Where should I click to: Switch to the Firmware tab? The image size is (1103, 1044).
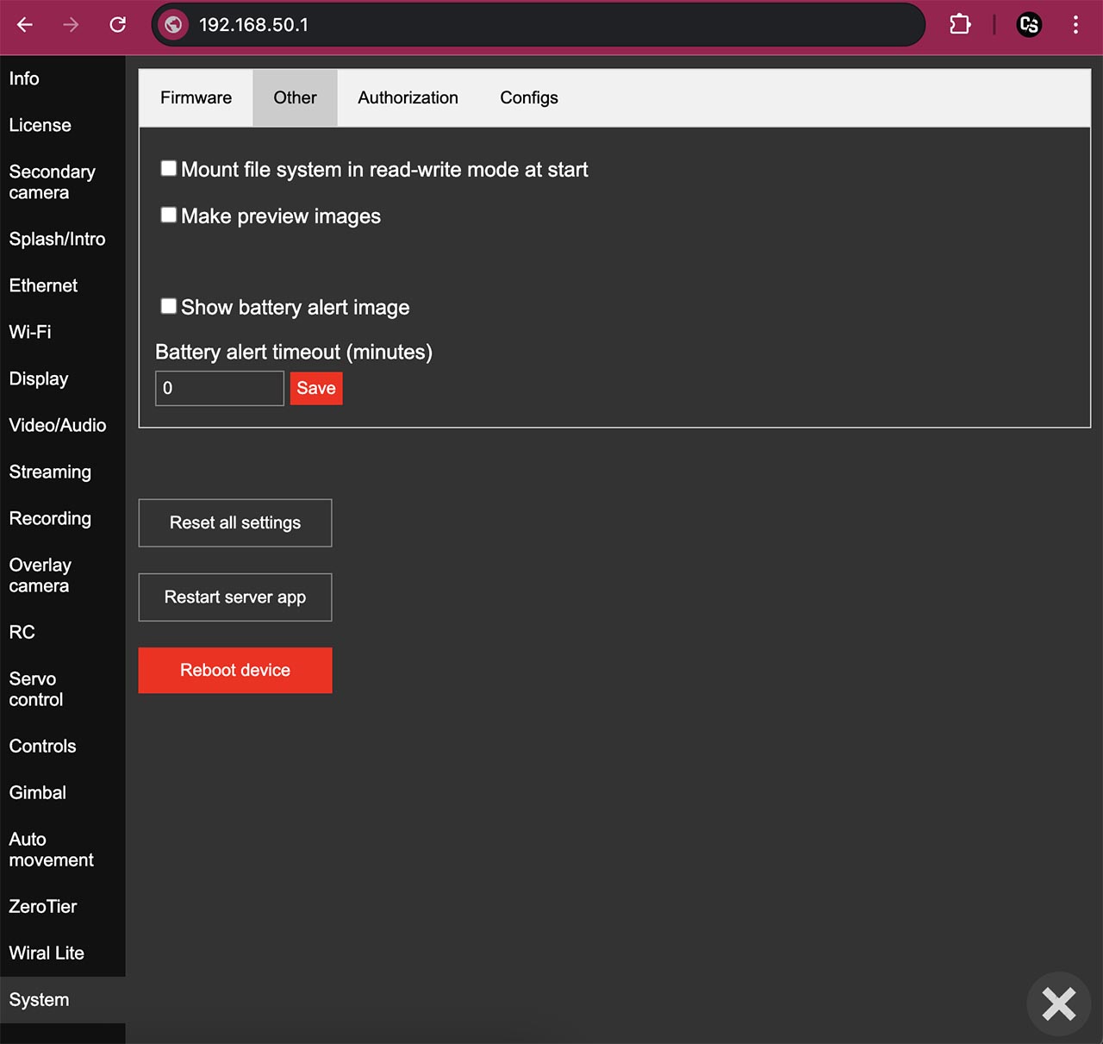(x=196, y=98)
